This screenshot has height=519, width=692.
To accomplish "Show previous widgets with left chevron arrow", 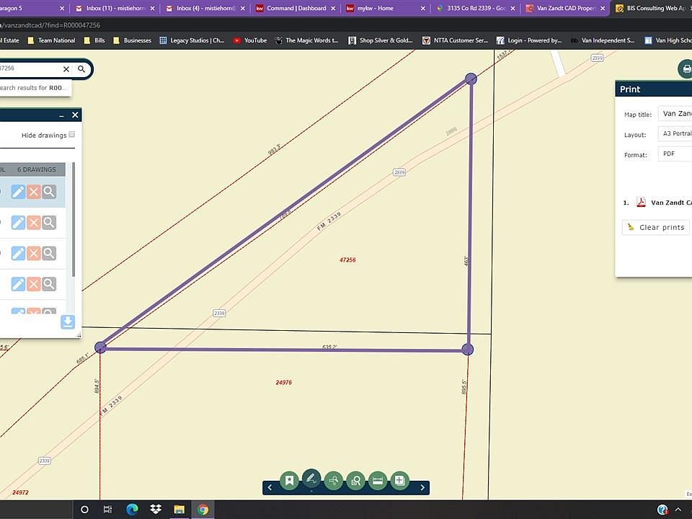I will tap(270, 488).
